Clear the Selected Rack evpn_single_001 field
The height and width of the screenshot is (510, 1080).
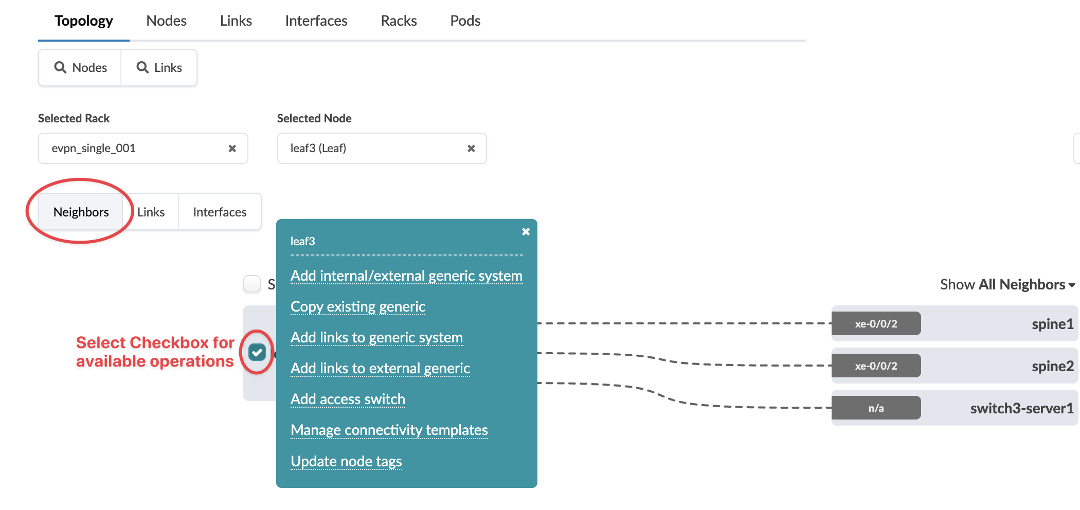click(x=232, y=149)
